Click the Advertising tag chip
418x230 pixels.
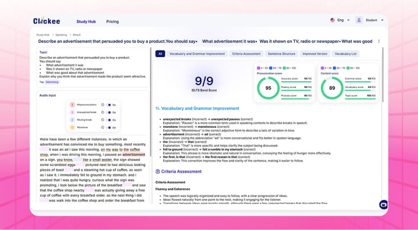tap(52, 82)
